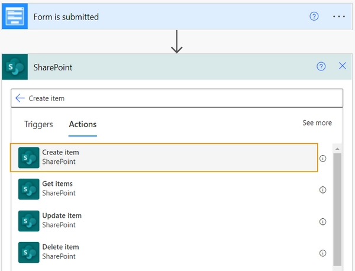
Task: Click the See more link
Action: click(x=317, y=122)
